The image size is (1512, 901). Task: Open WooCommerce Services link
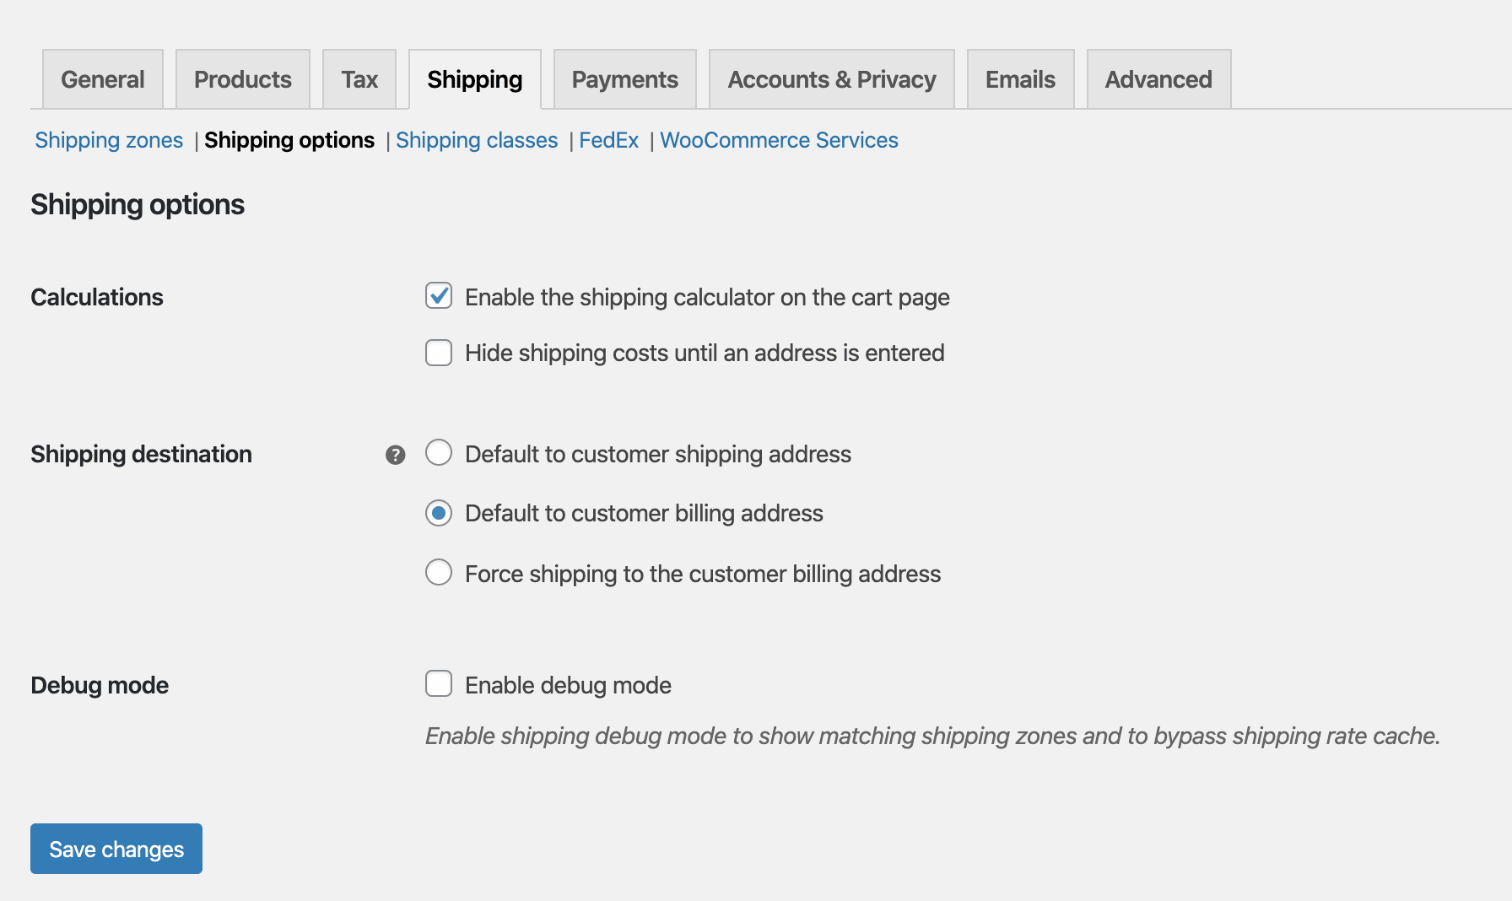(x=779, y=140)
